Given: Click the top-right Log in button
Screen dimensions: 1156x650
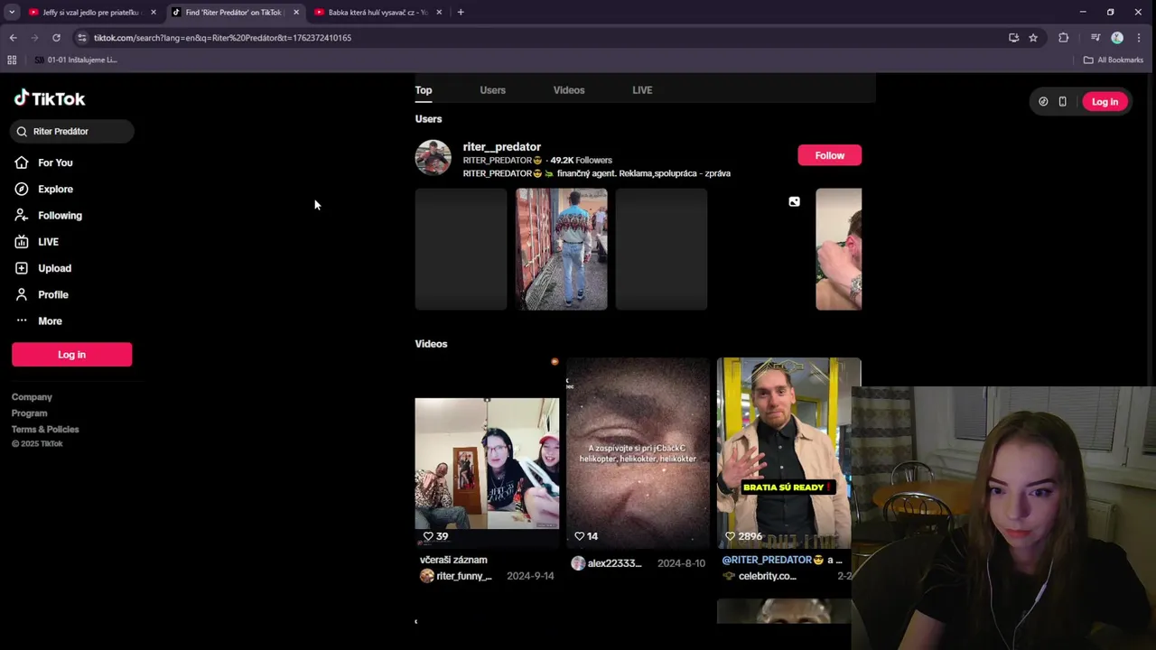Looking at the screenshot, I should 1105,102.
